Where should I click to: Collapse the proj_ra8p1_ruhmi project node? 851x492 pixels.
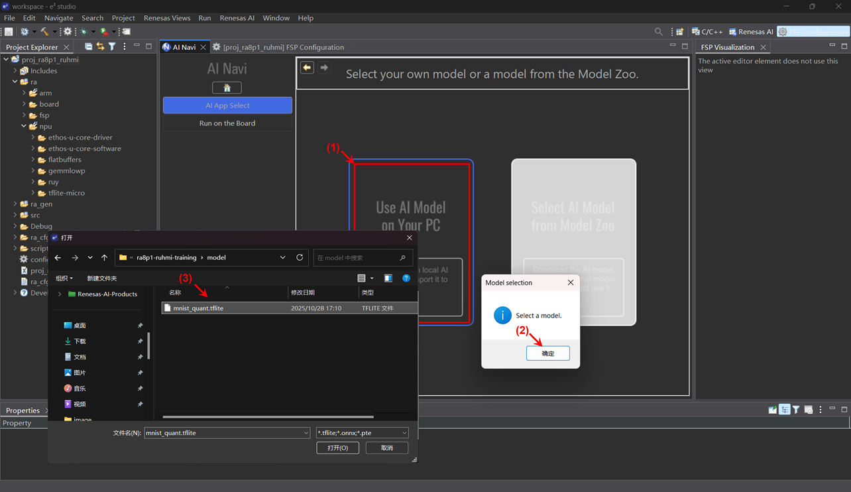click(x=6, y=60)
